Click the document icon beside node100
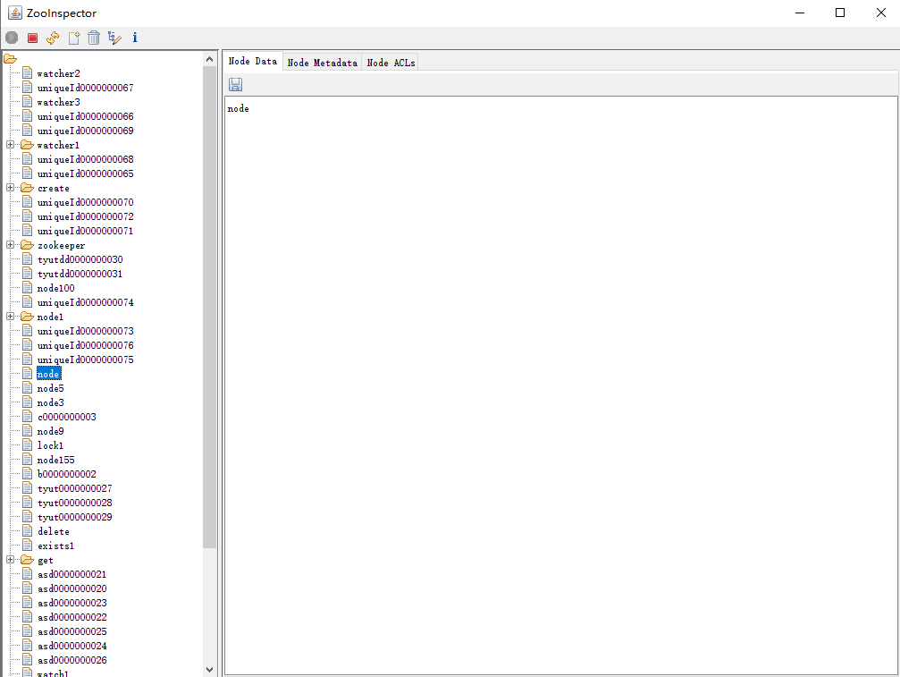The height and width of the screenshot is (677, 900). point(27,288)
